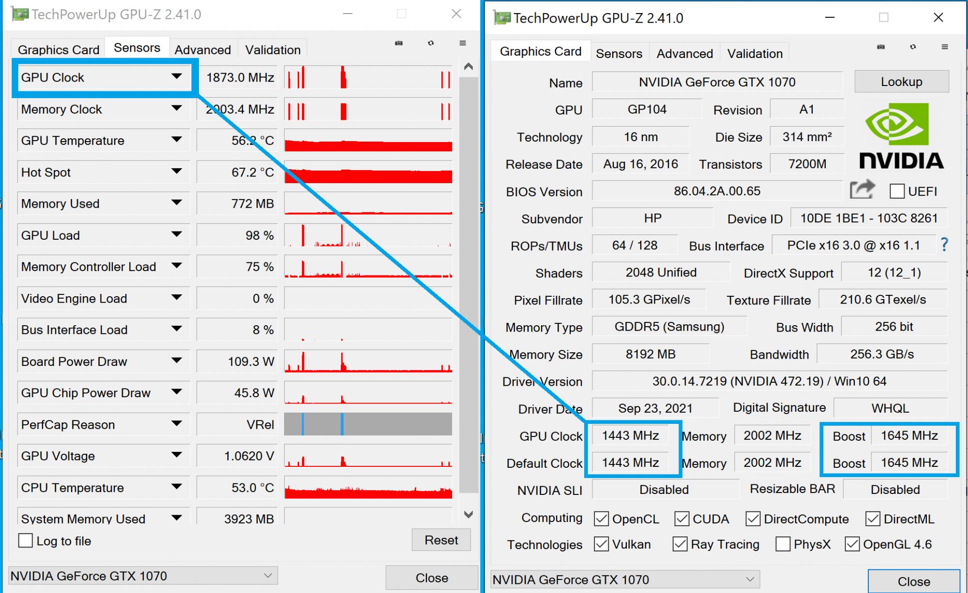
Task: Toggle the CUDA checkbox
Action: point(681,519)
